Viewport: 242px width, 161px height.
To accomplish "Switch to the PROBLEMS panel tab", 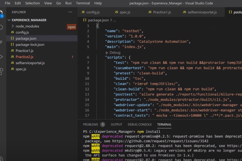I will coord(91,124).
